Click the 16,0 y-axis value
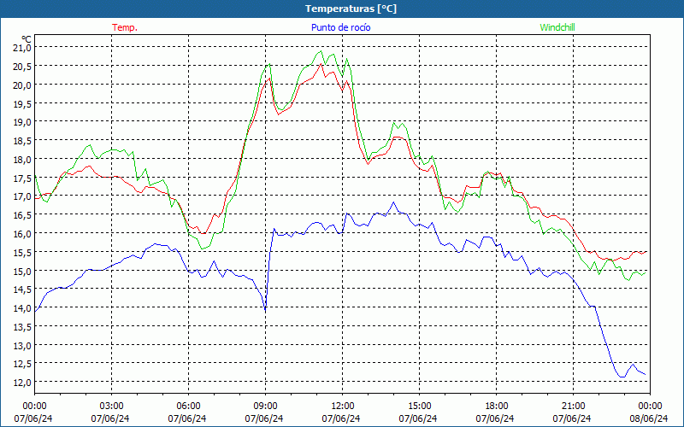 tap(23, 233)
